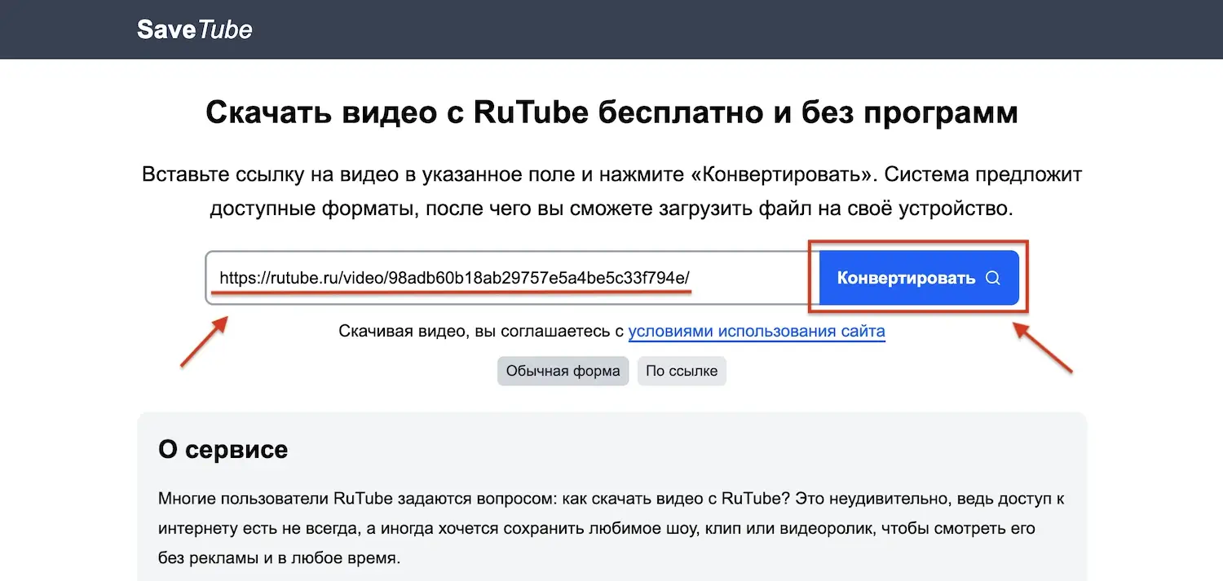The height and width of the screenshot is (581, 1223).
Task: Switch to the По ссылке tab
Action: (681, 371)
